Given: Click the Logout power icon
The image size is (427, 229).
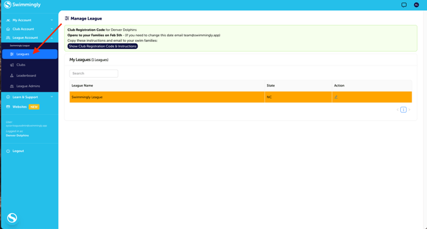Looking at the screenshot, I should pos(8,151).
